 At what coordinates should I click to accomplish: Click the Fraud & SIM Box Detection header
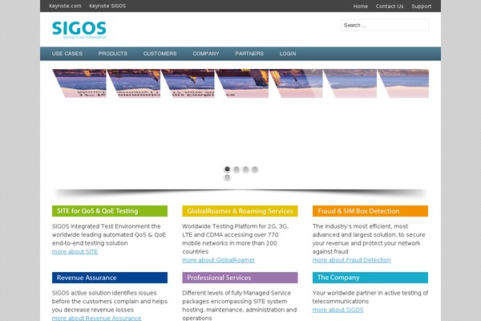point(370,211)
